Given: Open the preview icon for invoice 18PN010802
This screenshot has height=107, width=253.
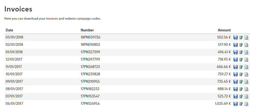Looking at the screenshot, I should [x=246, y=45].
